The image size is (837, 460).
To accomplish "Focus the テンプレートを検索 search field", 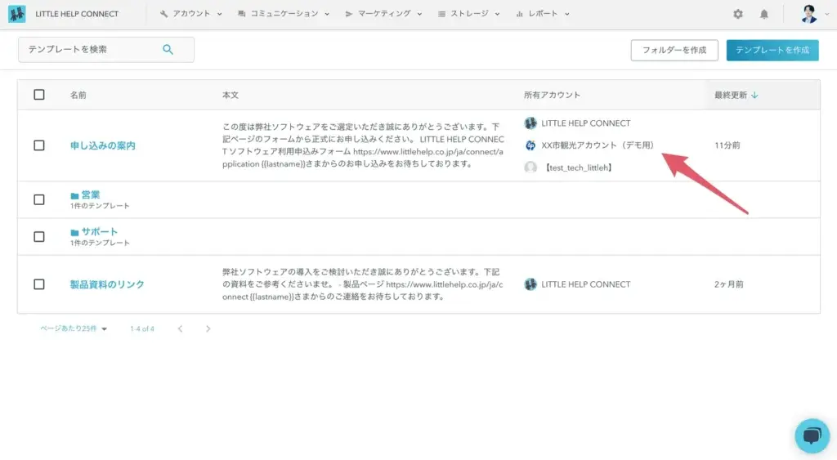I will [90, 50].
